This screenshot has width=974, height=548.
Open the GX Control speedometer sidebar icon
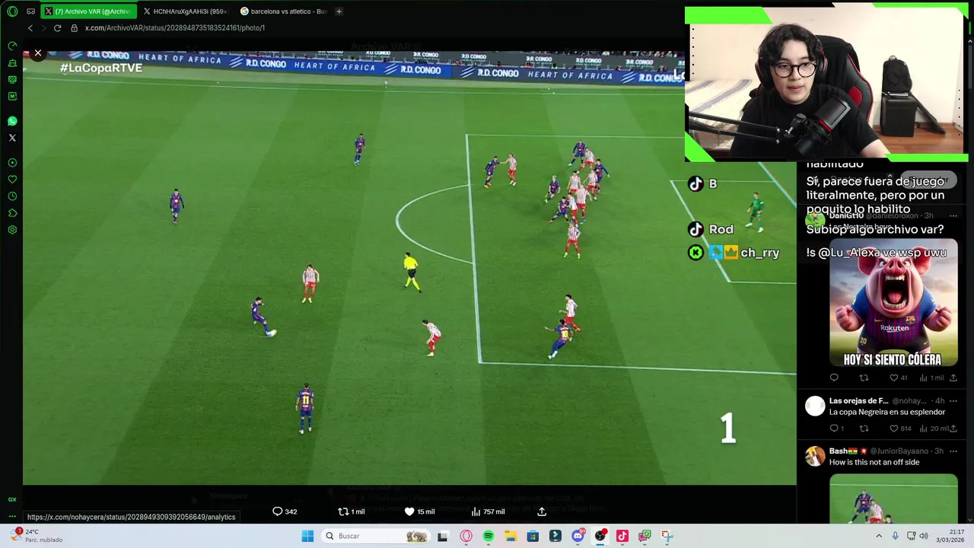tap(12, 46)
